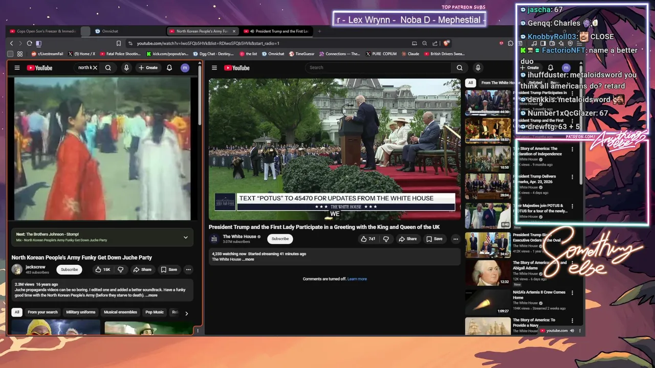
Task: Click the Create button in left pane
Action: tap(148, 67)
